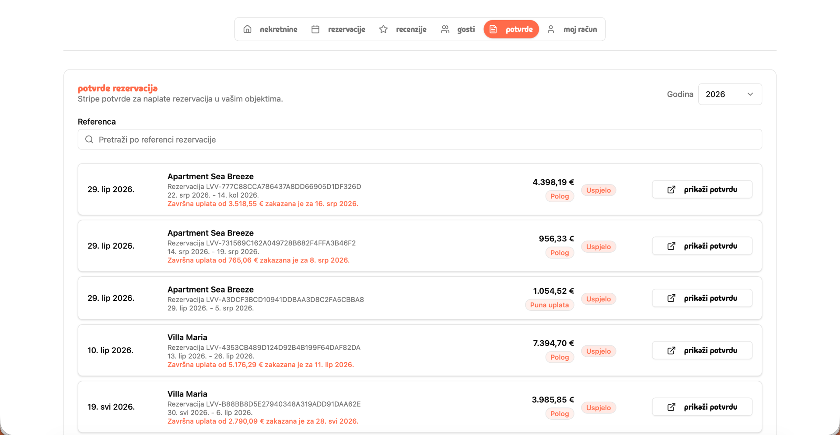Viewport: 840px width, 435px height.
Task: Click reference LVV-B88BB8D5E27940348A319ADD91DAA62E
Action: pyautogui.click(x=283, y=404)
